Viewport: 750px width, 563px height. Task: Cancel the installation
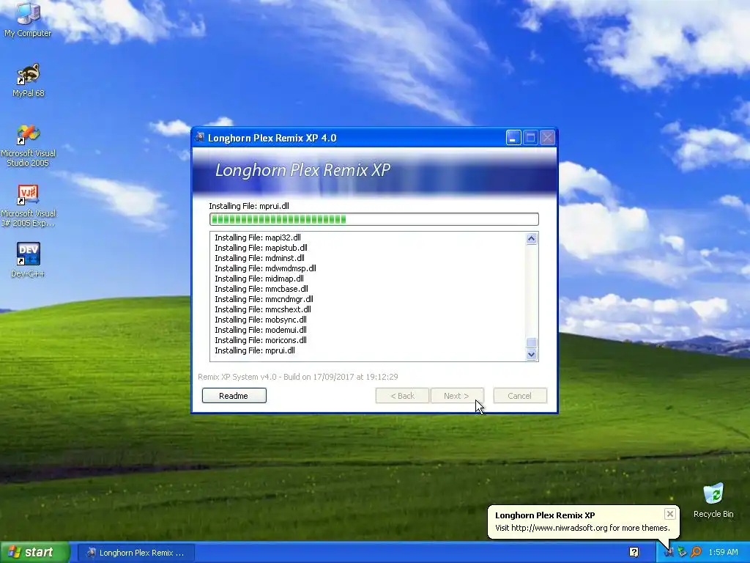[520, 395]
